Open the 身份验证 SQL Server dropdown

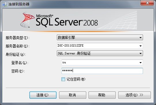tap(100, 53)
